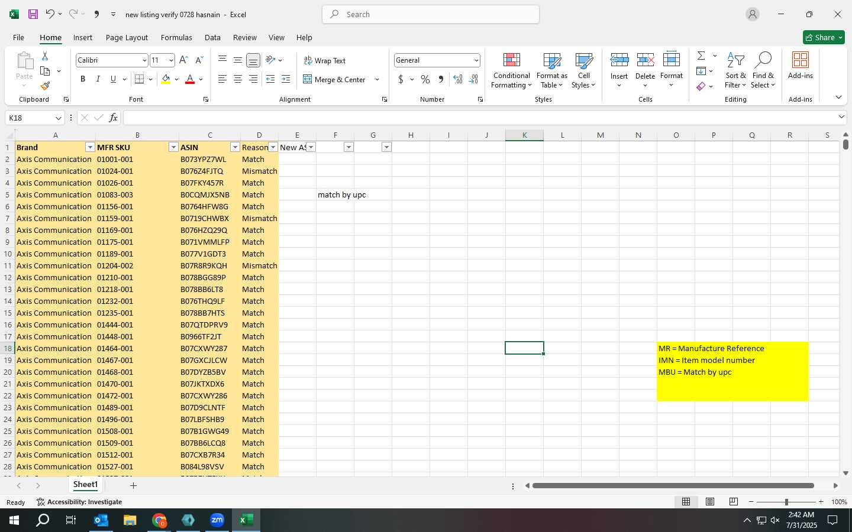Switch to Page Break Preview view
This screenshot has width=852, height=532.
pyautogui.click(x=733, y=501)
